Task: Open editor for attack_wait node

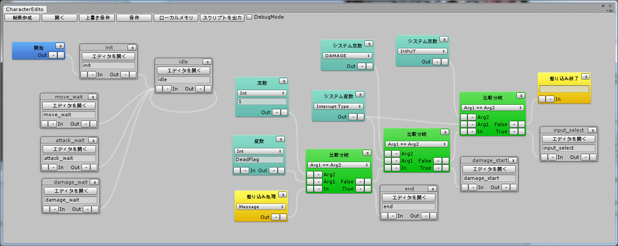Action: click(69, 149)
